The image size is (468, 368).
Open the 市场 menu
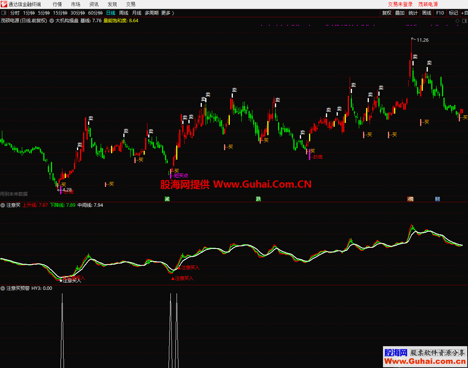[76, 4]
